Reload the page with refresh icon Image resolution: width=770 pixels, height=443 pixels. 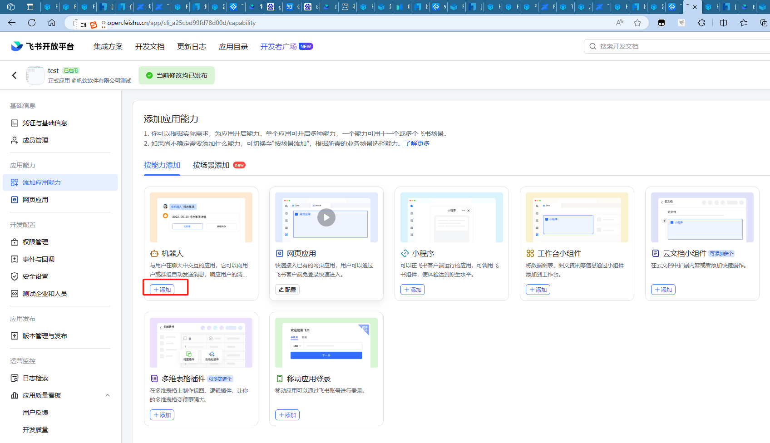32,23
